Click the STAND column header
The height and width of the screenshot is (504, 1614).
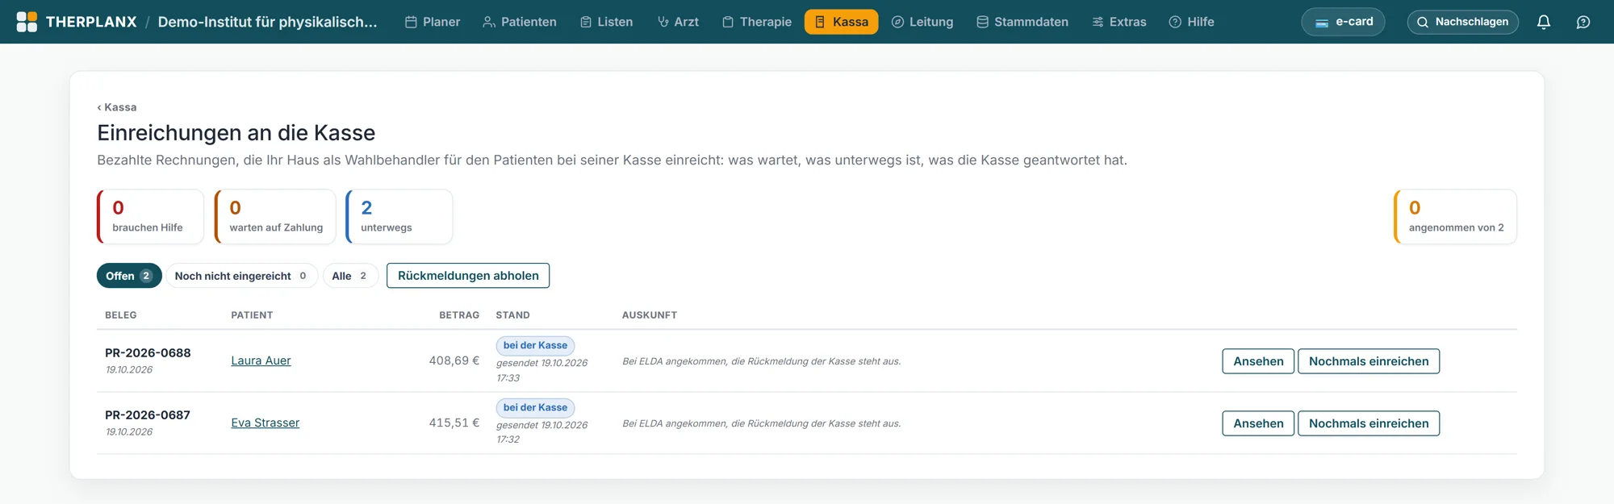512,315
